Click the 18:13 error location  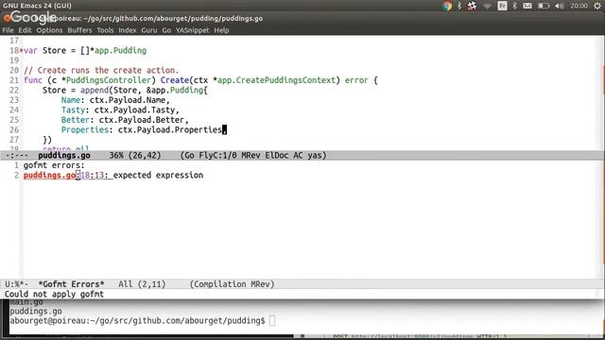click(93, 175)
